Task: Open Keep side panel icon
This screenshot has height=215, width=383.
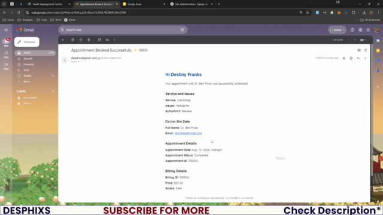Action: pos(378,50)
